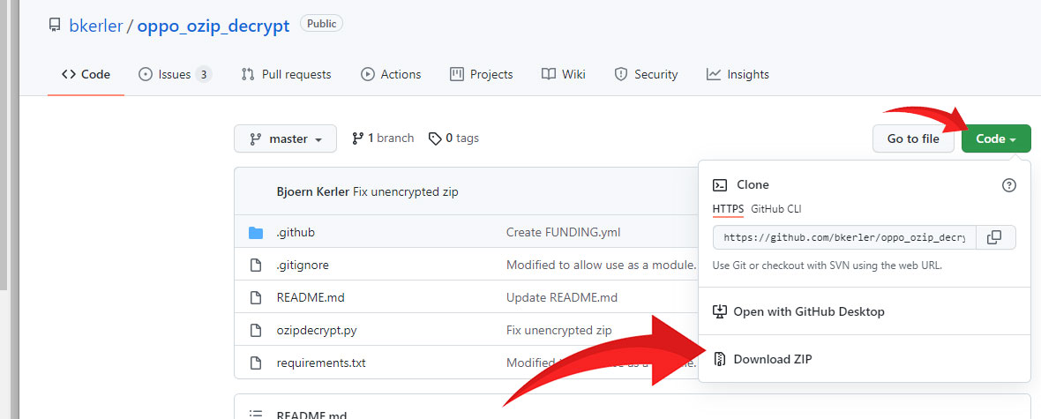1041x419 pixels.
Task: Open the Fix unencrypted zip latest commit
Action: 405,192
